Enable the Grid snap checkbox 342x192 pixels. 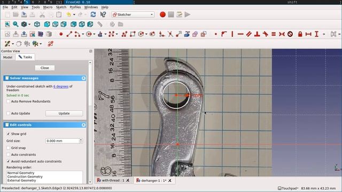pos(9,148)
